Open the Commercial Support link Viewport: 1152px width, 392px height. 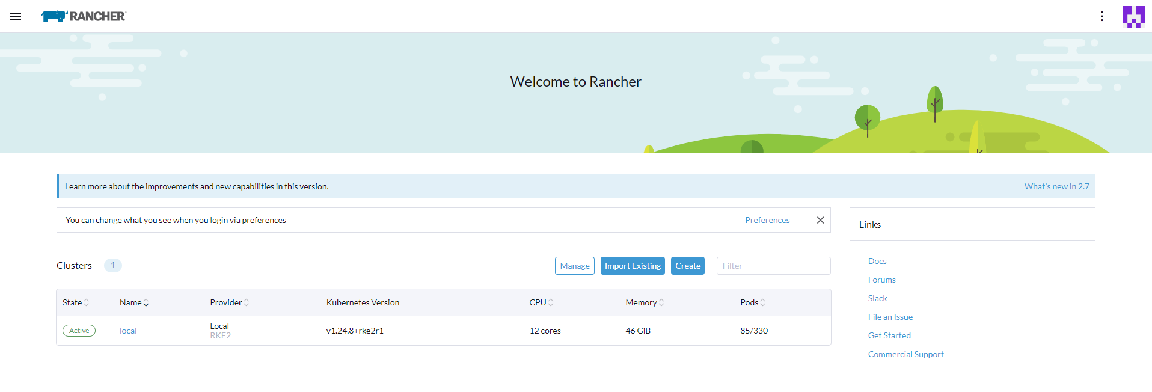coord(905,354)
